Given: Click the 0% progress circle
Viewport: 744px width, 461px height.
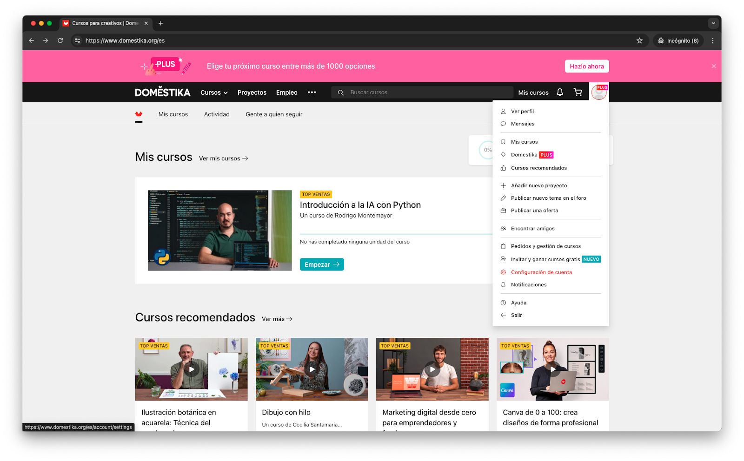Looking at the screenshot, I should pos(487,150).
